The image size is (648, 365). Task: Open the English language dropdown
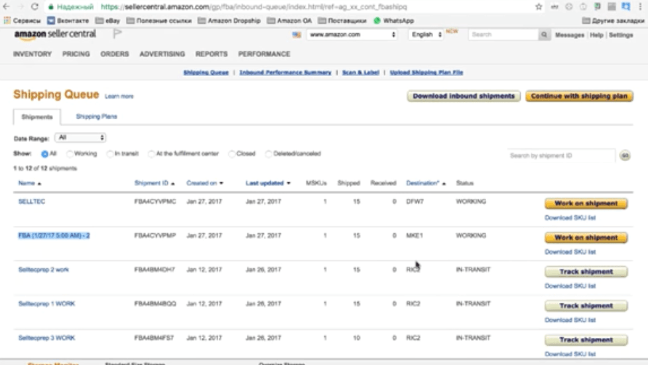point(426,34)
